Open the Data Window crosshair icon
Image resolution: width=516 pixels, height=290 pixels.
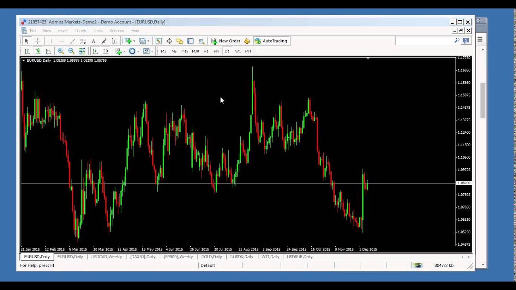point(169,41)
